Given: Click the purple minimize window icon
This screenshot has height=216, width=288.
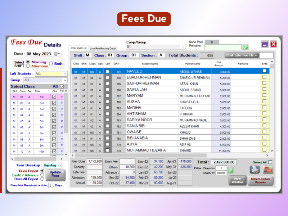Looking at the screenshot, I should pos(265,44).
